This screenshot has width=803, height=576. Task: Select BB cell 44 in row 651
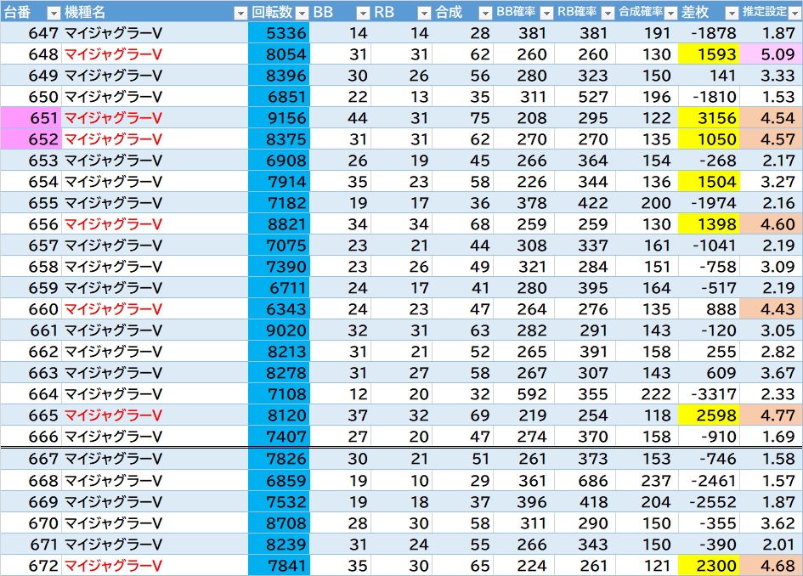pos(341,118)
